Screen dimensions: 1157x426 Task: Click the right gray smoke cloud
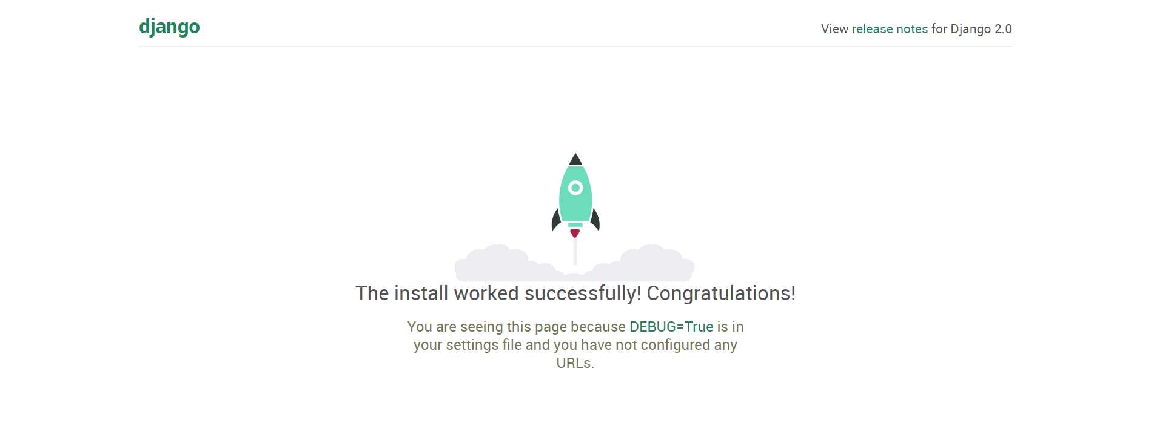(646, 264)
